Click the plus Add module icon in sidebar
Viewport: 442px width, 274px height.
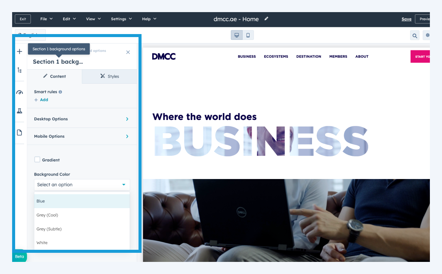click(20, 51)
